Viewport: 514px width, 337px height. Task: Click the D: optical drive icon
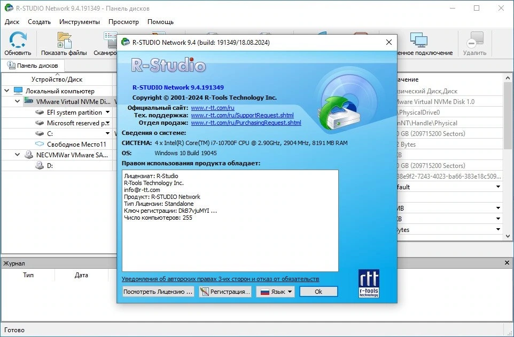point(40,165)
